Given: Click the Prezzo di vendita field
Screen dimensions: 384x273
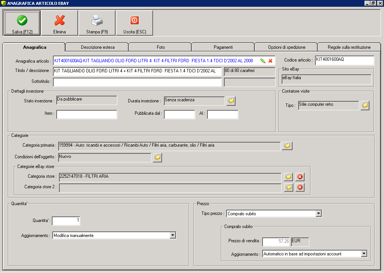Looking at the screenshot, I should click(x=276, y=241).
